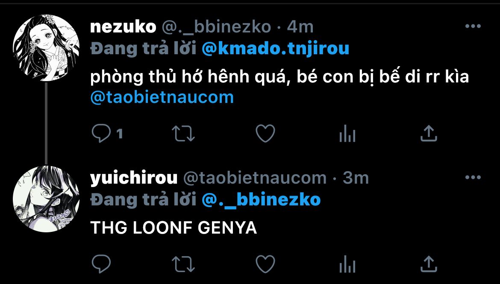Share yuichirou's tweet
This screenshot has width=500, height=284.
(428, 264)
